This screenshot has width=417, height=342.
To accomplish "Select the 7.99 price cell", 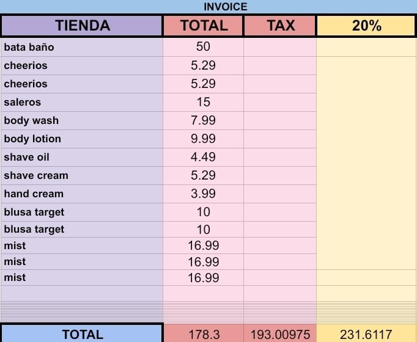I will click(204, 120).
